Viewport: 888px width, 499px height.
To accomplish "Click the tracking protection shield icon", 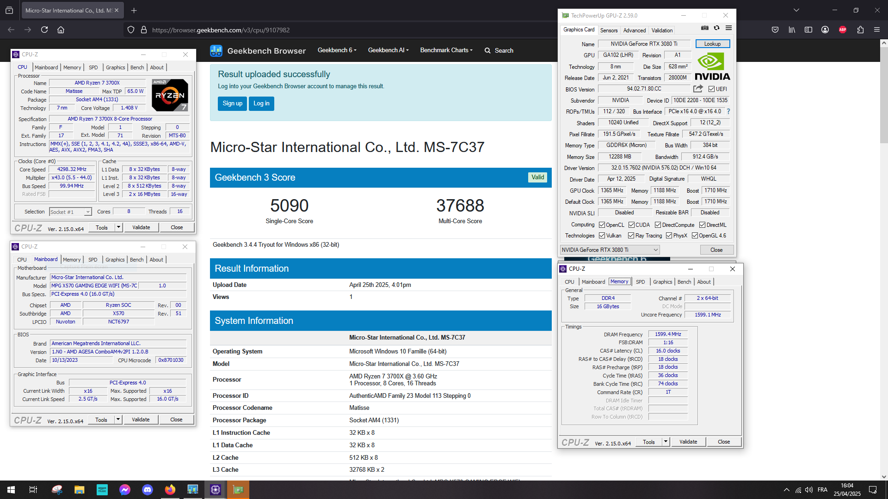I will [x=131, y=30].
